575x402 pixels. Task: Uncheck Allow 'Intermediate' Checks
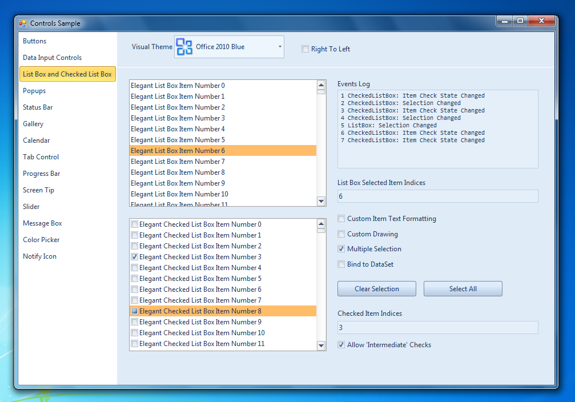pos(341,345)
